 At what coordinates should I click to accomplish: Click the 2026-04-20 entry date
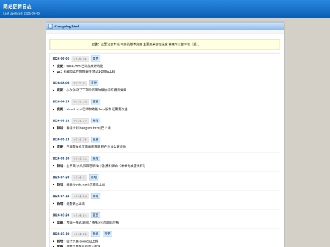click(x=61, y=177)
